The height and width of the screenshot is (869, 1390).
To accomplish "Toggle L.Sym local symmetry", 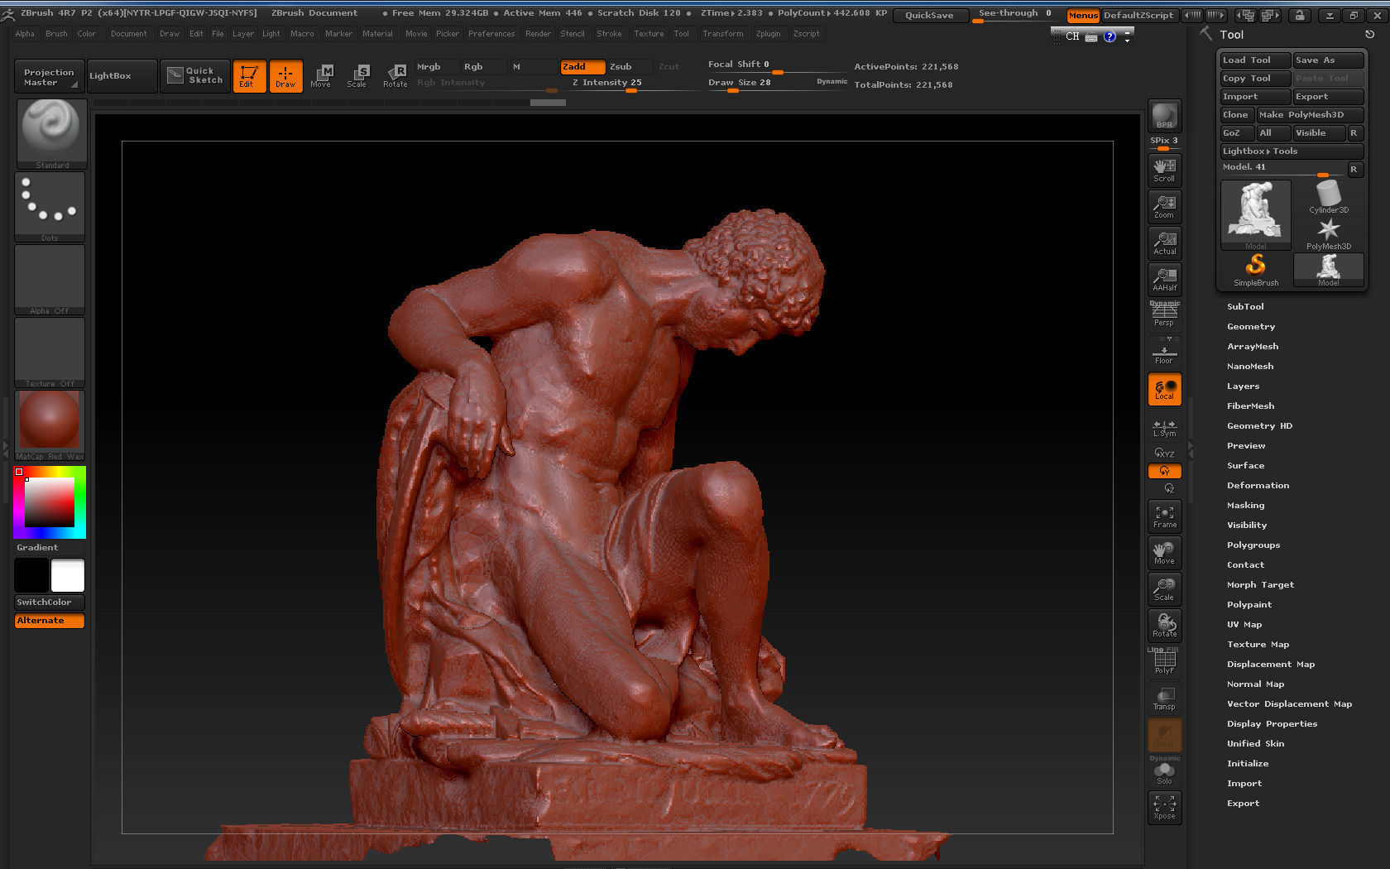I will click(1164, 428).
